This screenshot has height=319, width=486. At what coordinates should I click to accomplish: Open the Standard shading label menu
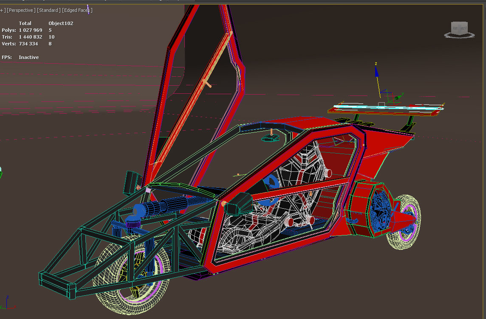tap(48, 10)
